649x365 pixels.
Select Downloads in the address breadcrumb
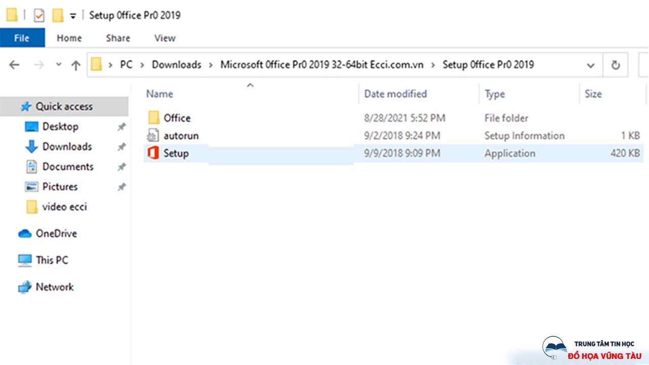point(176,65)
